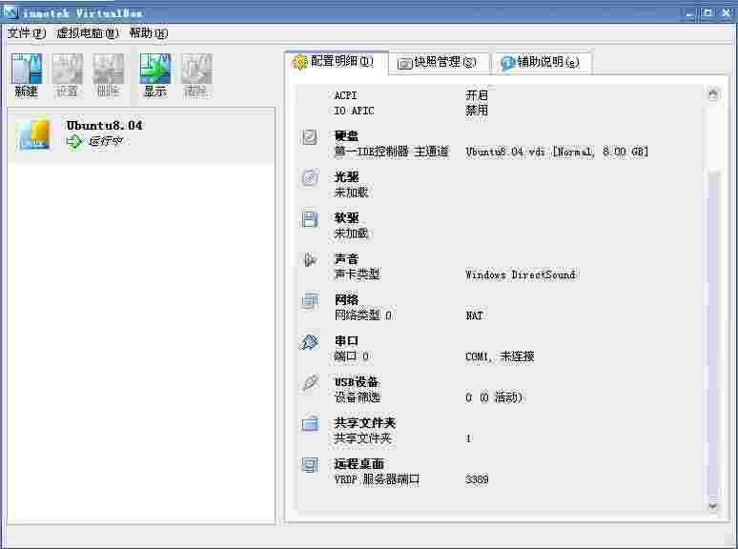Click the 未加载 text under 光驱
Image resolution: width=738 pixels, height=549 pixels.
coord(351,193)
